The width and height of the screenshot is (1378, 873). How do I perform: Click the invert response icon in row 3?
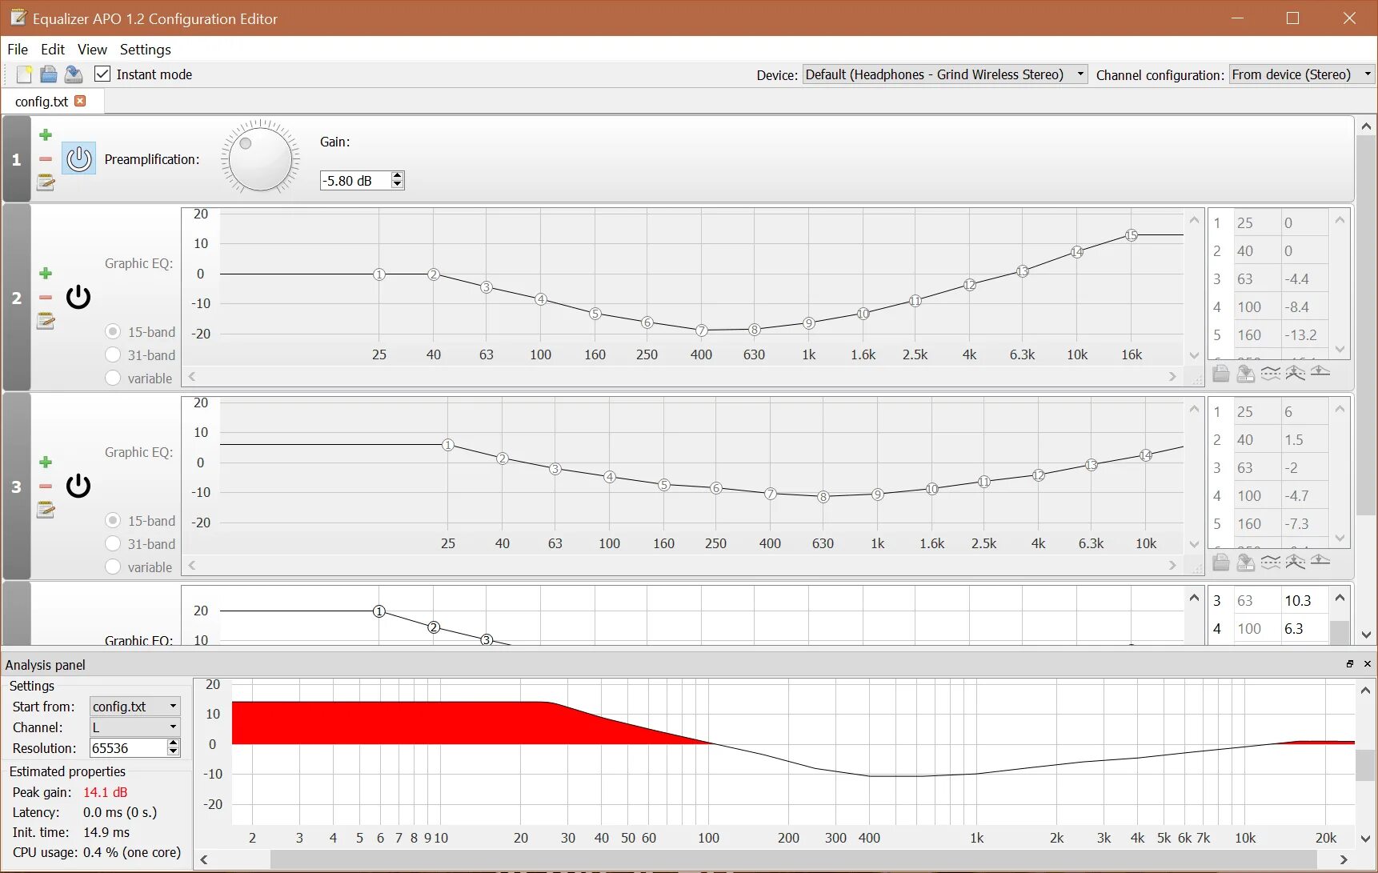tap(1271, 562)
